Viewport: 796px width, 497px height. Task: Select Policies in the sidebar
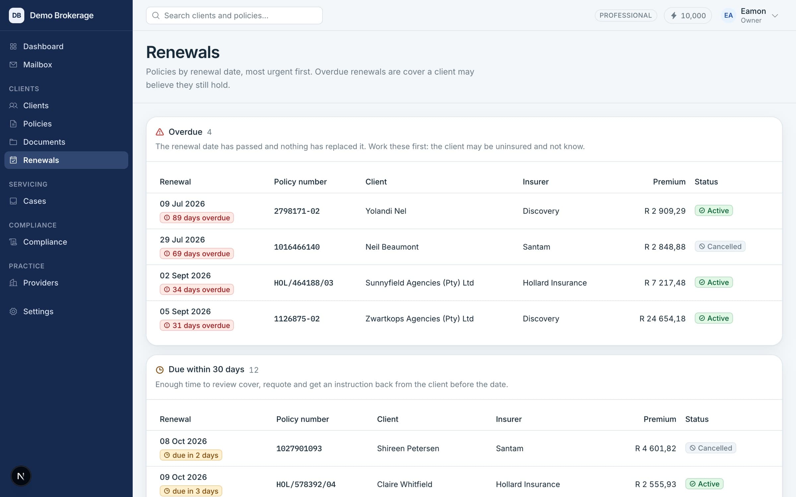(x=66, y=124)
